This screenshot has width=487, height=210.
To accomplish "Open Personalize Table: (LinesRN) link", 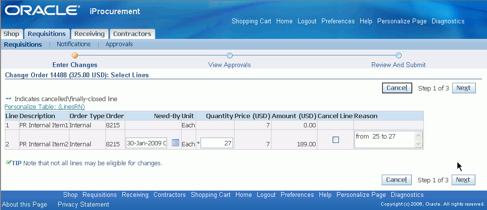I will 45,107.
